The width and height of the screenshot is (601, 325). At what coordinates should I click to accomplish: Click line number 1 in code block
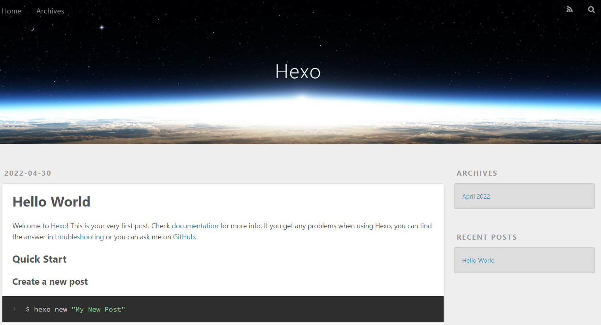pyautogui.click(x=14, y=309)
